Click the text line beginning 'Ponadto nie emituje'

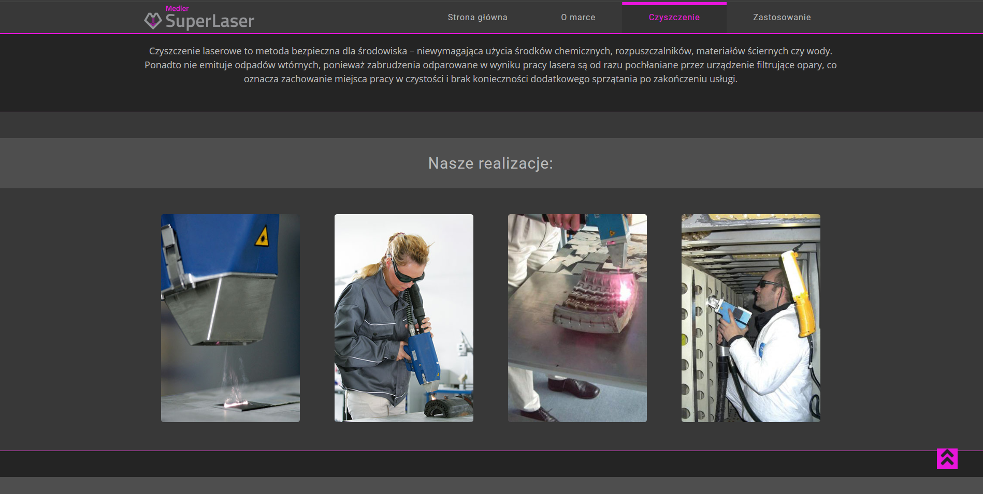[x=490, y=65]
